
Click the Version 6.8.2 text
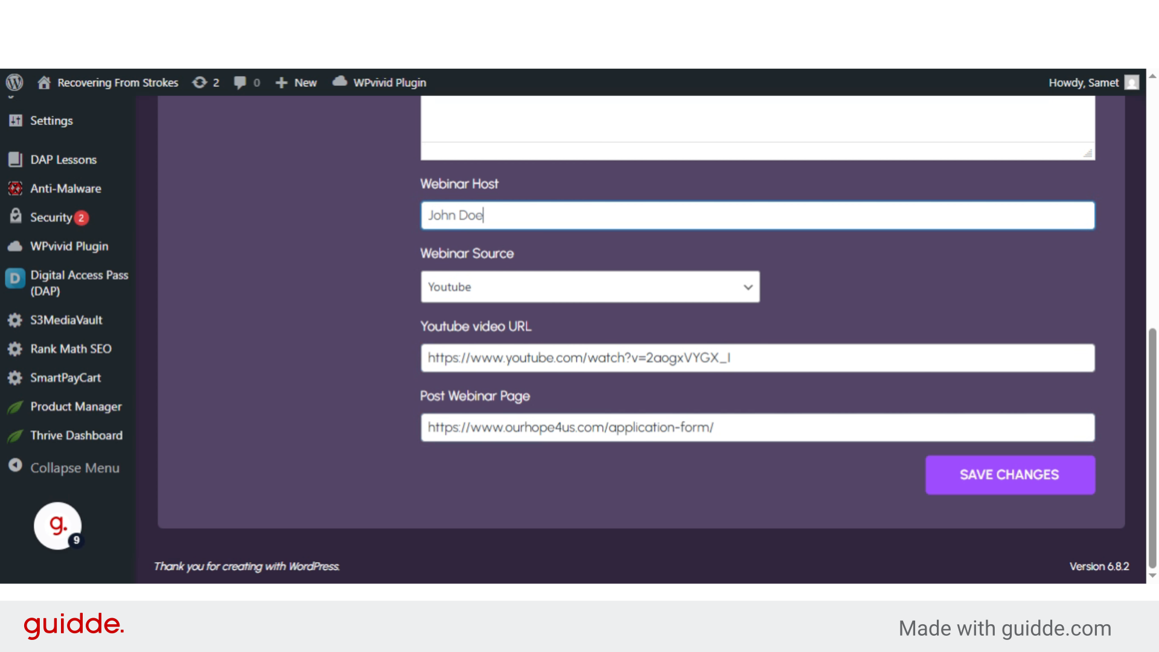(x=1099, y=566)
